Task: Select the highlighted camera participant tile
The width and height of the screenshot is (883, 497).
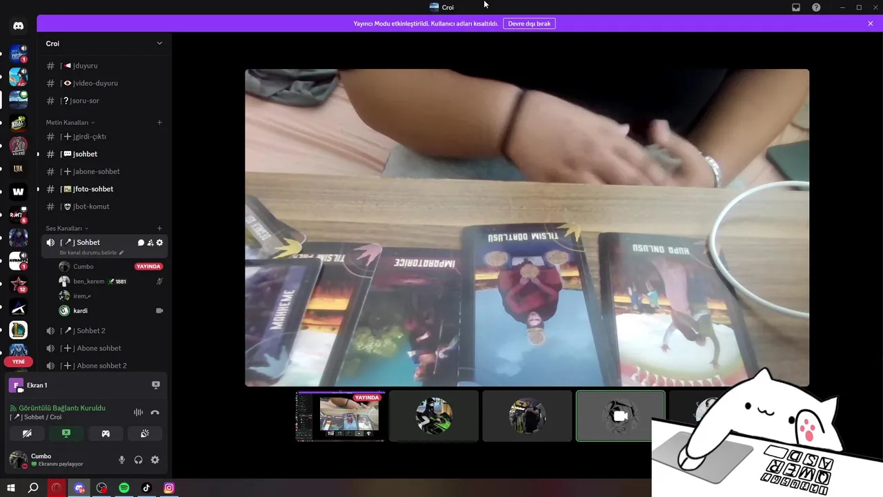Action: (x=621, y=416)
